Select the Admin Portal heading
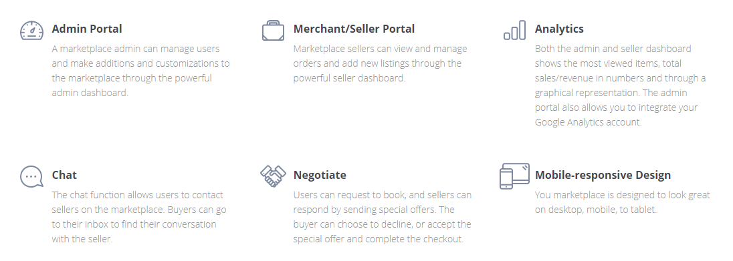 click(x=86, y=29)
